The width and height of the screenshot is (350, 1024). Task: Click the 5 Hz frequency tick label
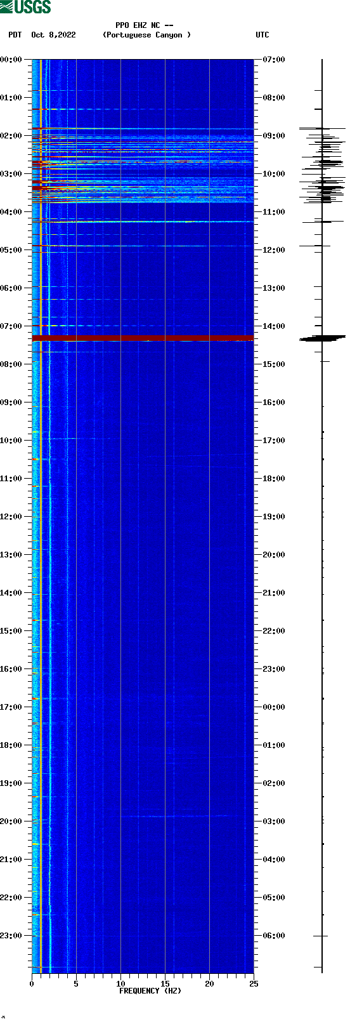click(76, 984)
